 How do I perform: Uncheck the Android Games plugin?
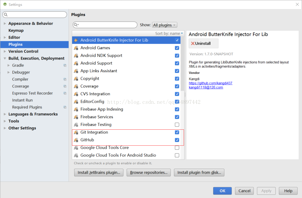[177, 48]
